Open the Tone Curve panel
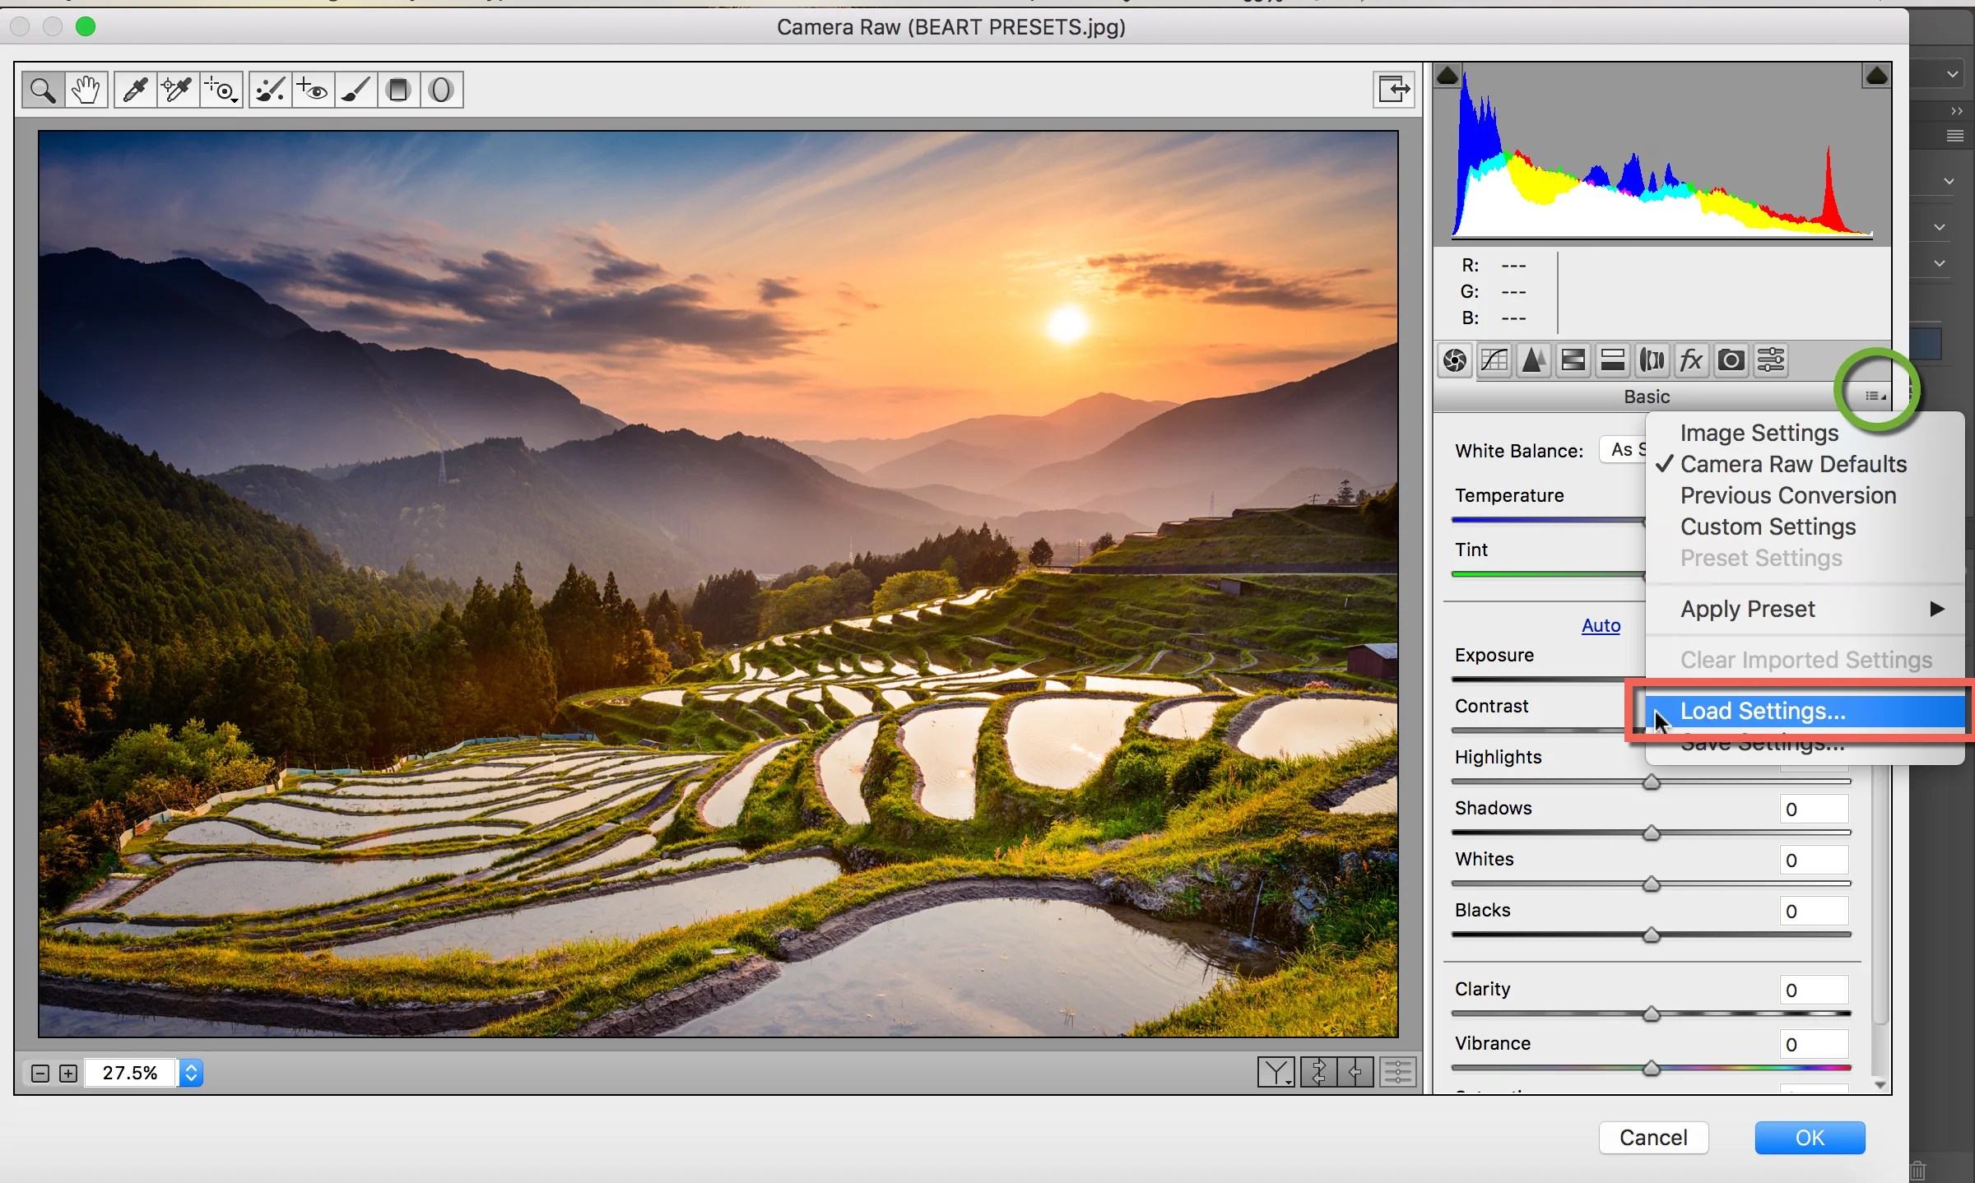This screenshot has height=1183, width=1975. (1494, 360)
